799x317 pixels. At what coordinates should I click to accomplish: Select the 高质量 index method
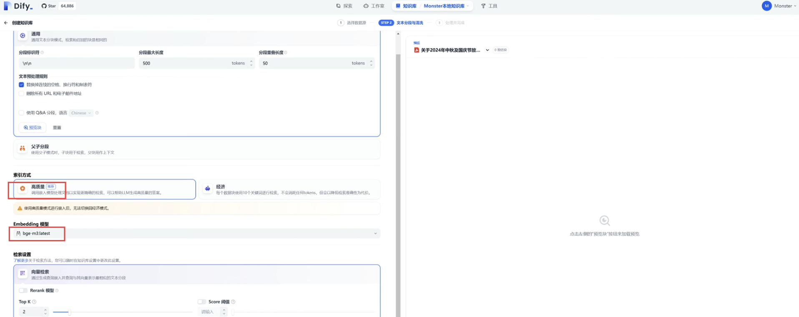pos(105,189)
